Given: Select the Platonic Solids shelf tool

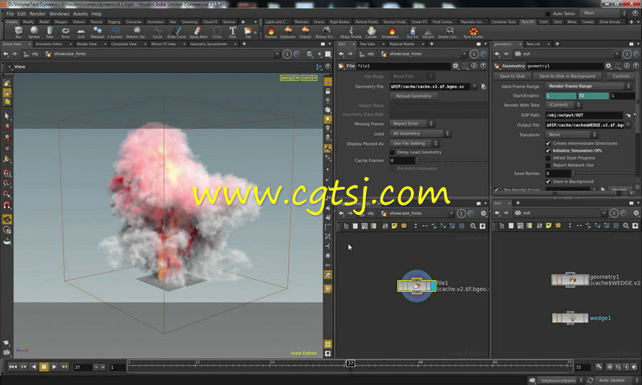Looking at the screenshot, I should click(x=136, y=32).
